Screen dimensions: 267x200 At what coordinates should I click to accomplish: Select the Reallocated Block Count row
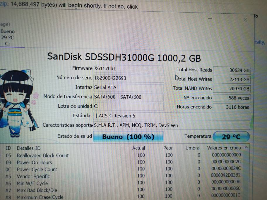(43, 155)
